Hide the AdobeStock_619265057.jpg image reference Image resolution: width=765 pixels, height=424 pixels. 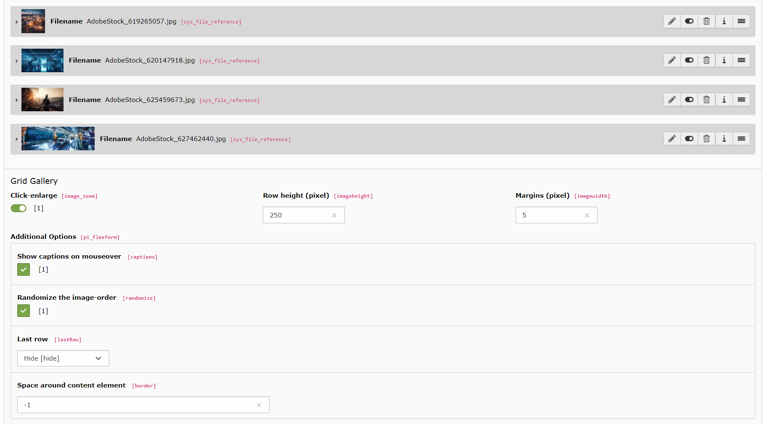tap(689, 21)
